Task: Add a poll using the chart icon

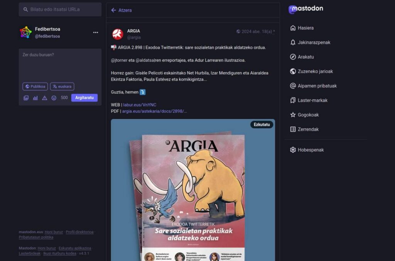Action: pyautogui.click(x=35, y=98)
